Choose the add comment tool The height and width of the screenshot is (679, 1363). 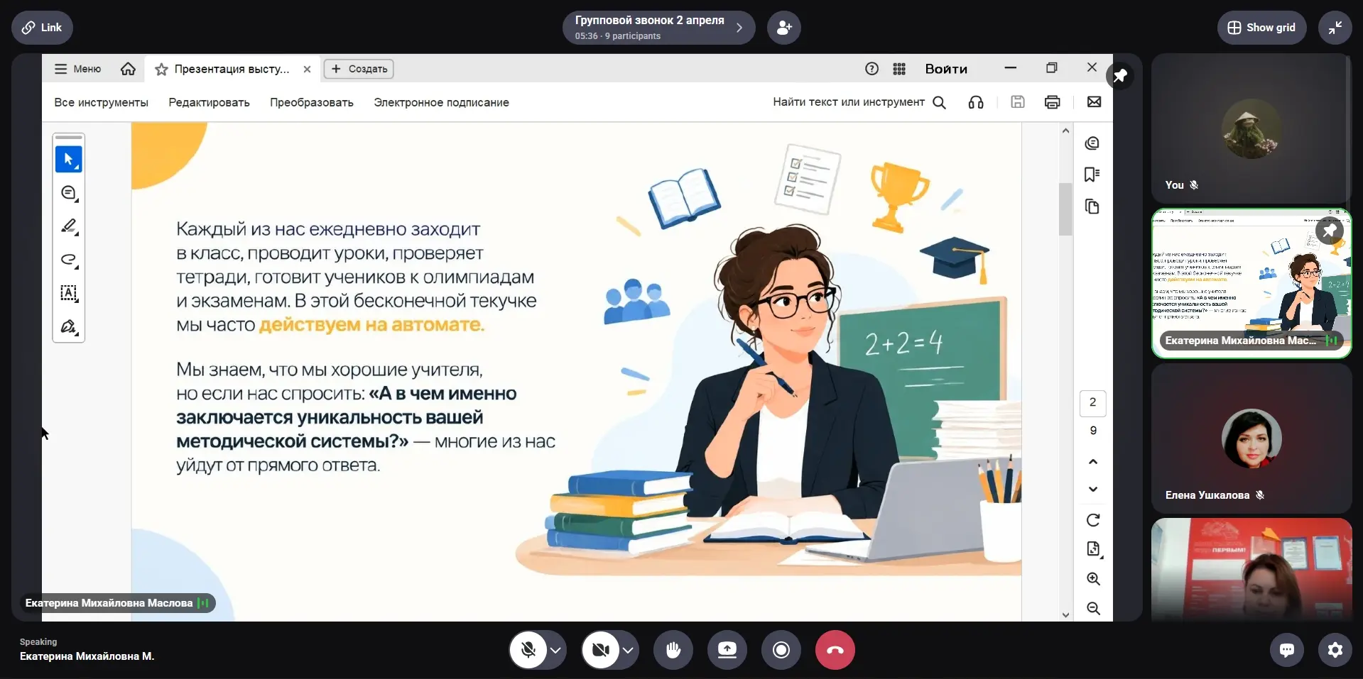coord(69,193)
